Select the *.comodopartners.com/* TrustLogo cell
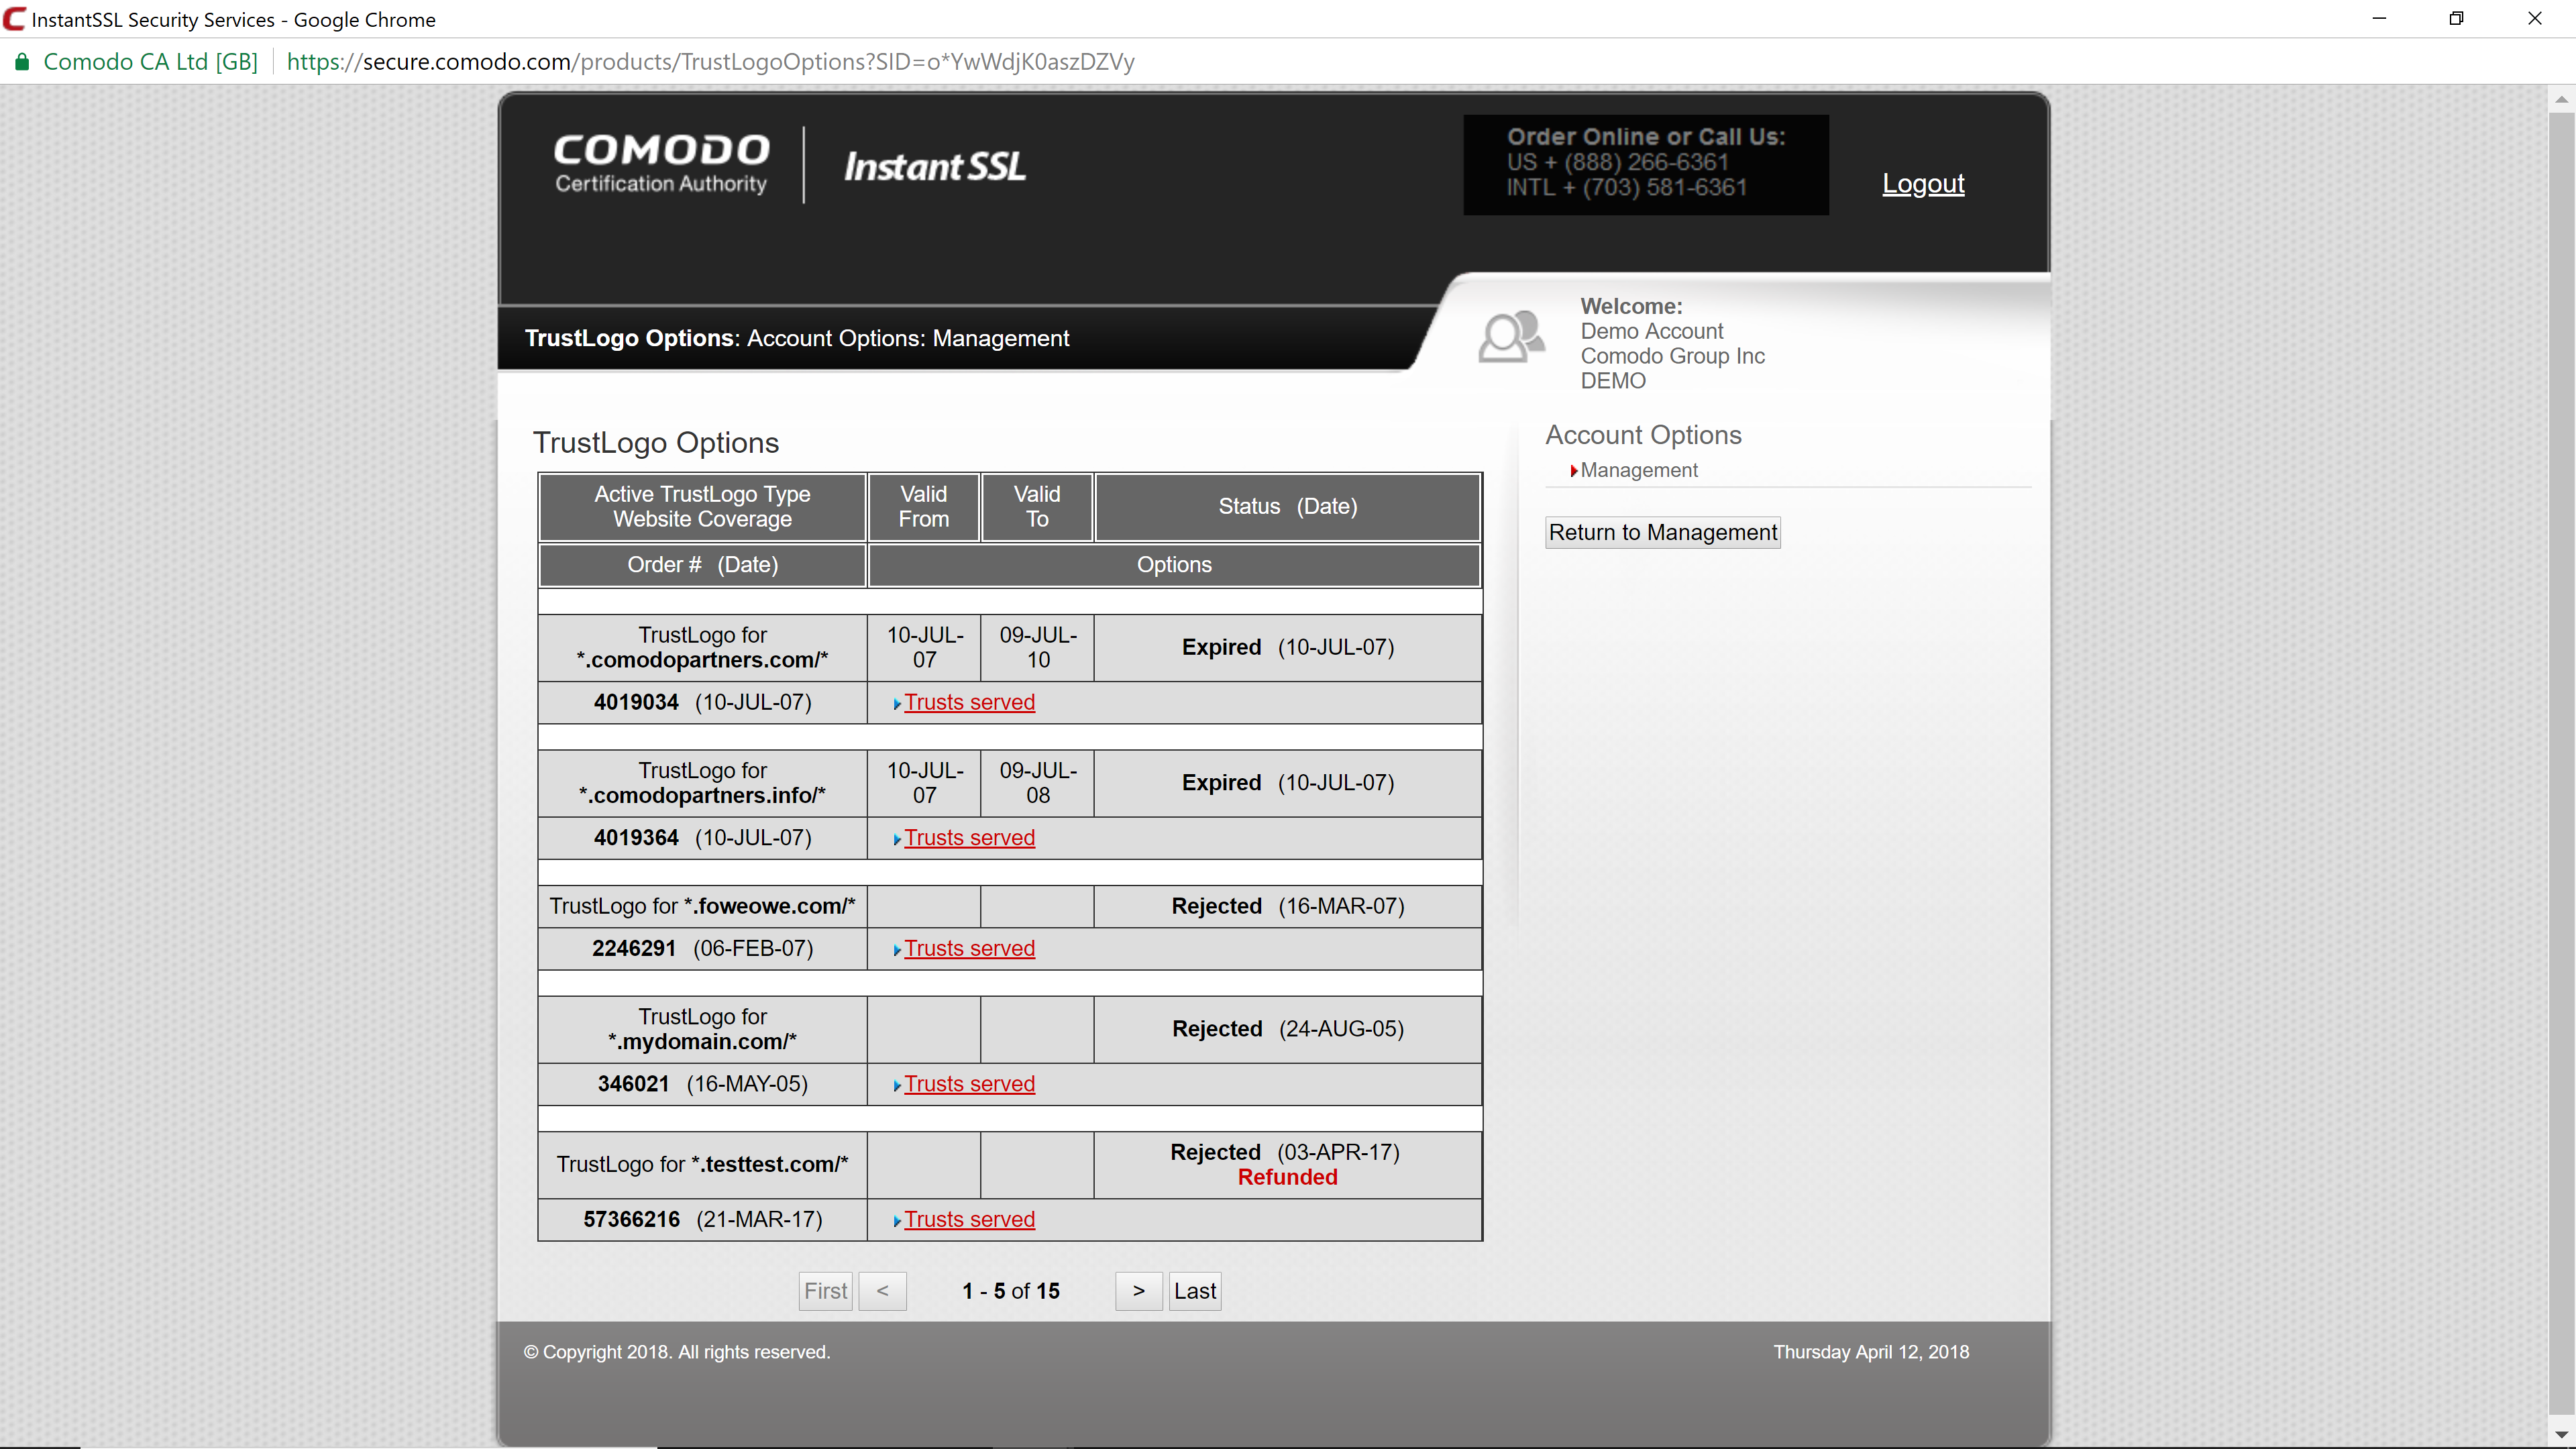The image size is (2576, 1449). [x=702, y=648]
